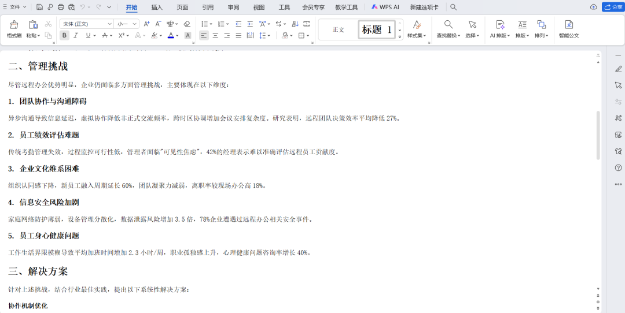Image resolution: width=625 pixels, height=313 pixels.
Task: Open the 会员专享 tab
Action: click(313, 7)
